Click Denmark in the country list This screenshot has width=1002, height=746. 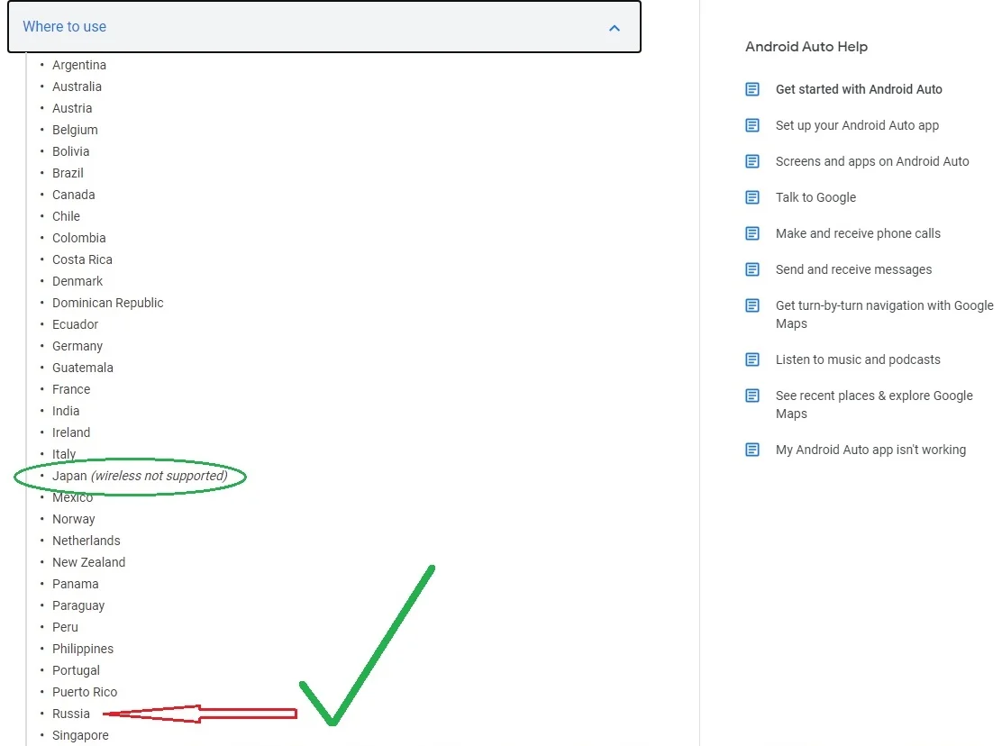click(77, 282)
